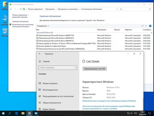Open the Recycle Bin desktop icon

click(5, 32)
